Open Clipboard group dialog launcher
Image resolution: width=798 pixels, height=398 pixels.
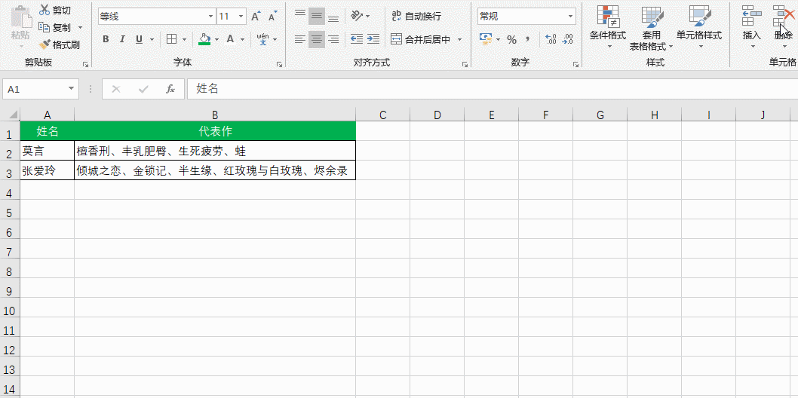click(85, 65)
